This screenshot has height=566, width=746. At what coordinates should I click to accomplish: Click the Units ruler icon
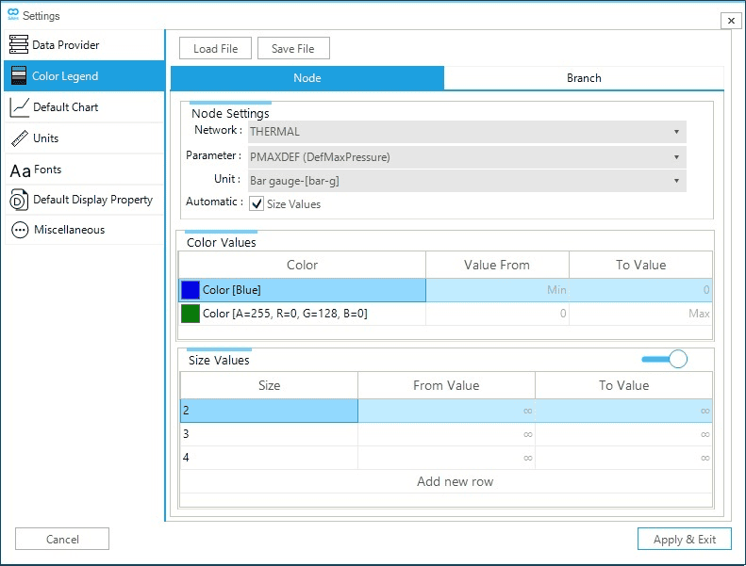19,138
